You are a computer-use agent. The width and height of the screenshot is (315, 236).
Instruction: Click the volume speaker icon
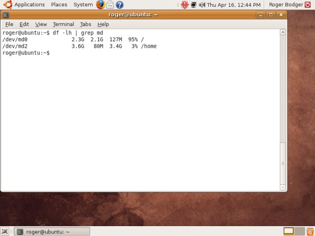click(202, 4)
